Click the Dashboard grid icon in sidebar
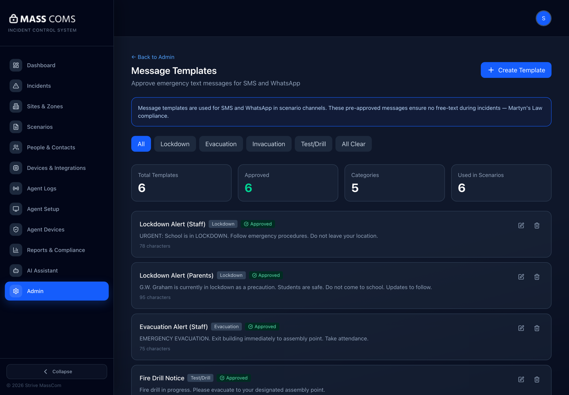The height and width of the screenshot is (395, 569). tap(16, 65)
